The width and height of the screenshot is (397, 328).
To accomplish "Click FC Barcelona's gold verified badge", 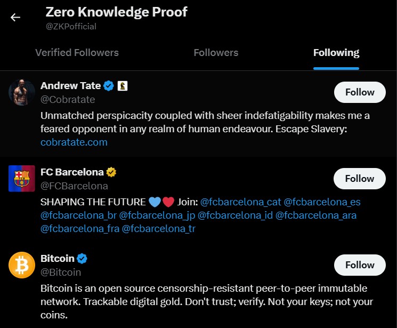I will [x=111, y=172].
